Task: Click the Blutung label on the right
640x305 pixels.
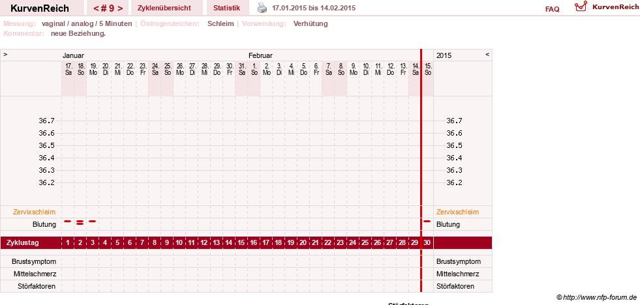Action: [x=448, y=224]
